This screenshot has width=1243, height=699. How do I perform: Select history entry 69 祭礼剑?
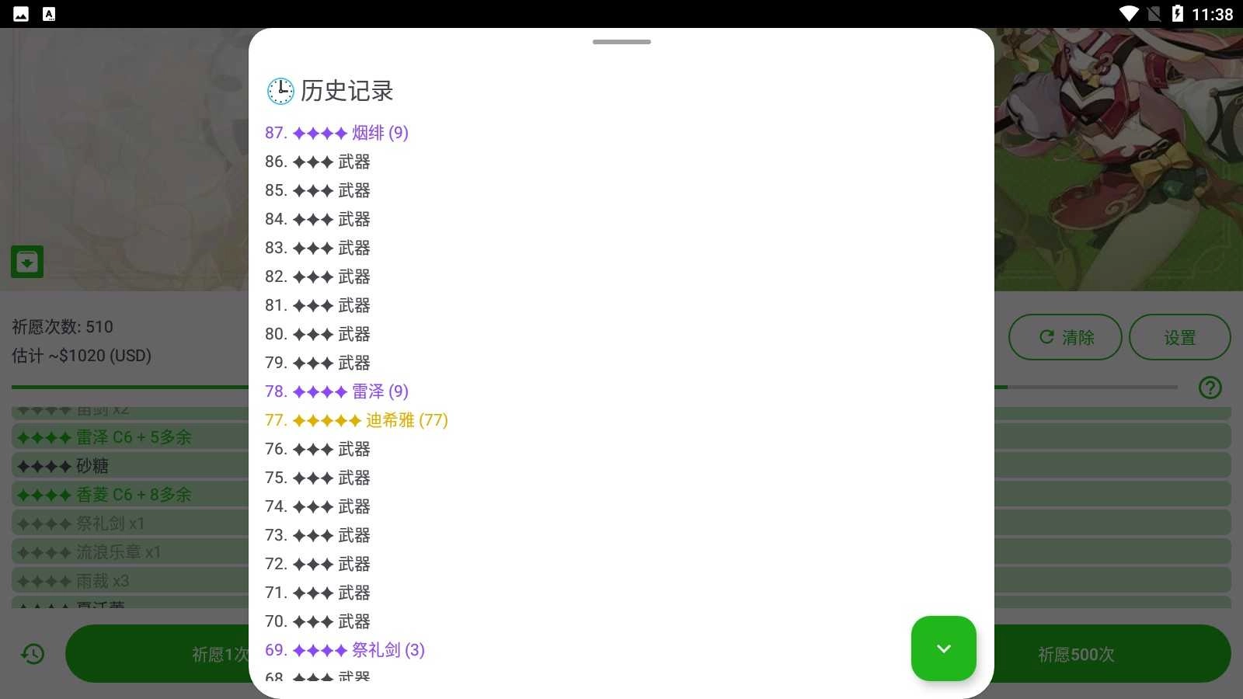(x=345, y=650)
